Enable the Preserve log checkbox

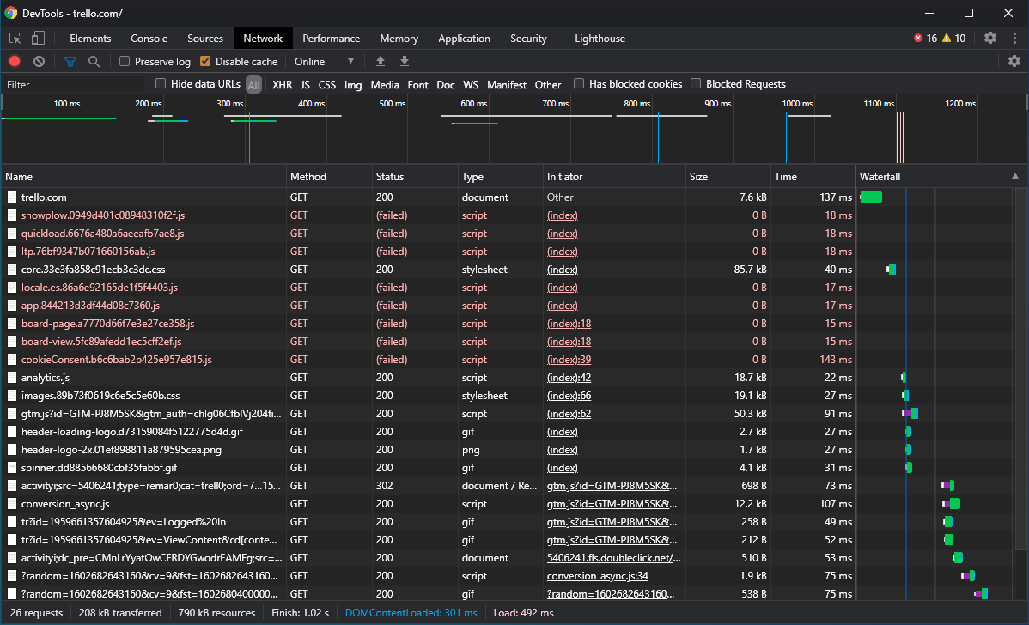124,61
